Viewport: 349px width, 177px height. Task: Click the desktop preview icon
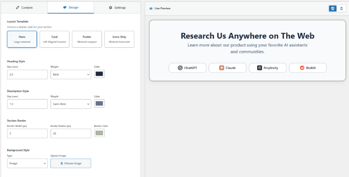pyautogui.click(x=332, y=8)
